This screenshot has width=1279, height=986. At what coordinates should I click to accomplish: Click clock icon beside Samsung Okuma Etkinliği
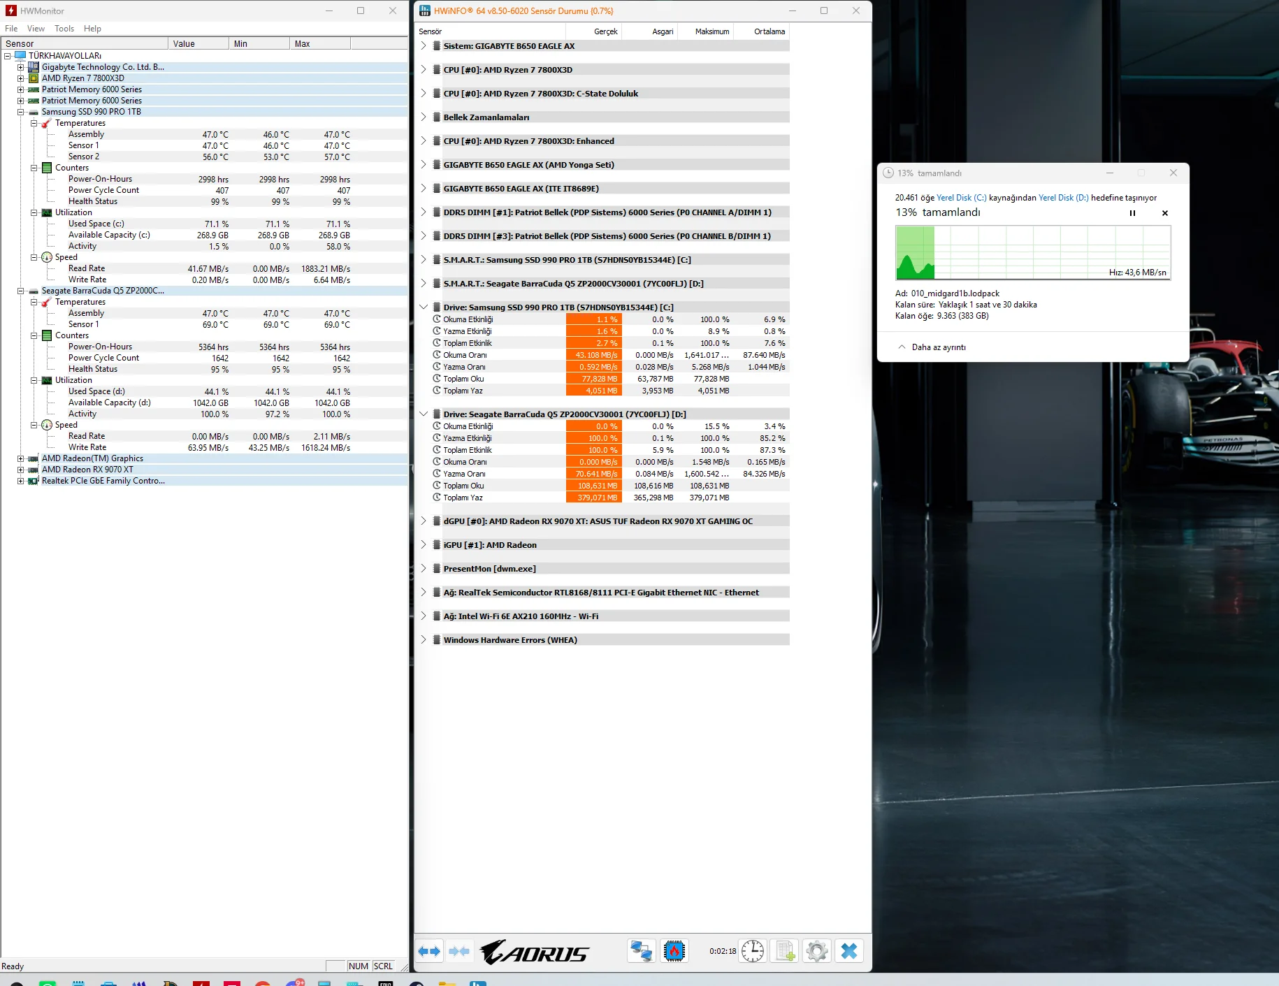tap(437, 319)
